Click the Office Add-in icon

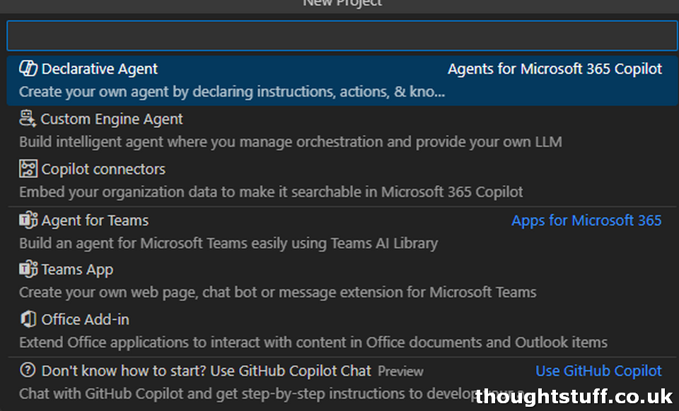click(x=28, y=319)
